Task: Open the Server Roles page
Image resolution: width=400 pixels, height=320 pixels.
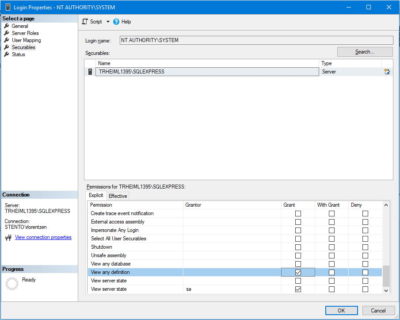Action: [x=25, y=33]
